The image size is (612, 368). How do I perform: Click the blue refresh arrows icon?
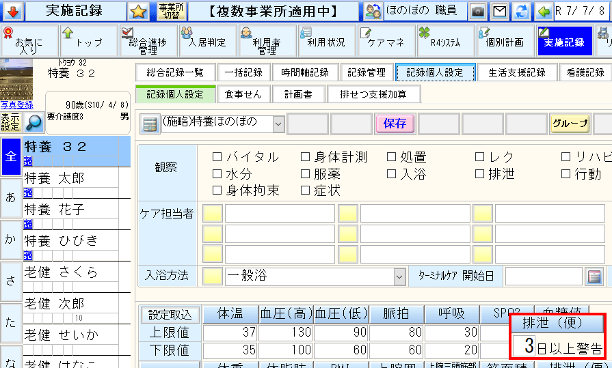[522, 11]
